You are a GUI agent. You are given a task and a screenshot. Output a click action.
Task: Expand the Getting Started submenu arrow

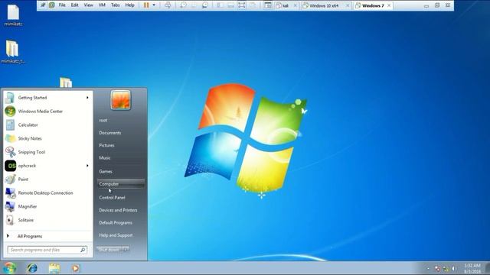tap(87, 98)
